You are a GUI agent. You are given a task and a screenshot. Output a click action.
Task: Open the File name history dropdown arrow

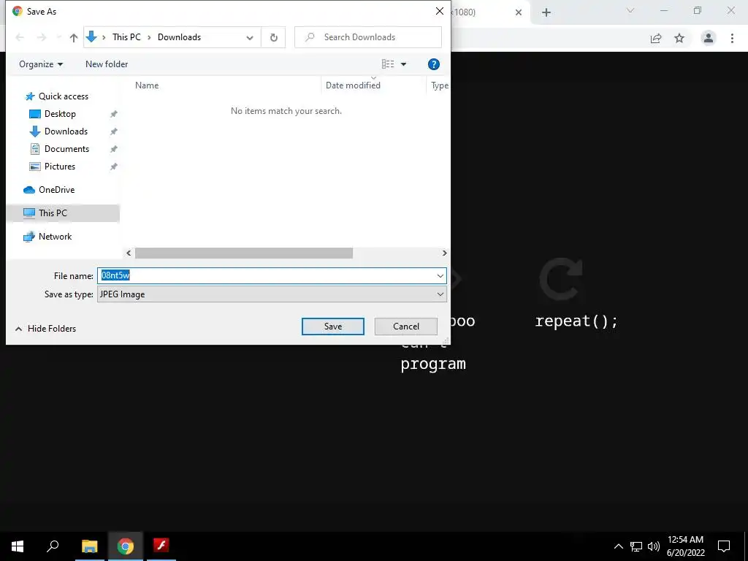click(x=440, y=275)
